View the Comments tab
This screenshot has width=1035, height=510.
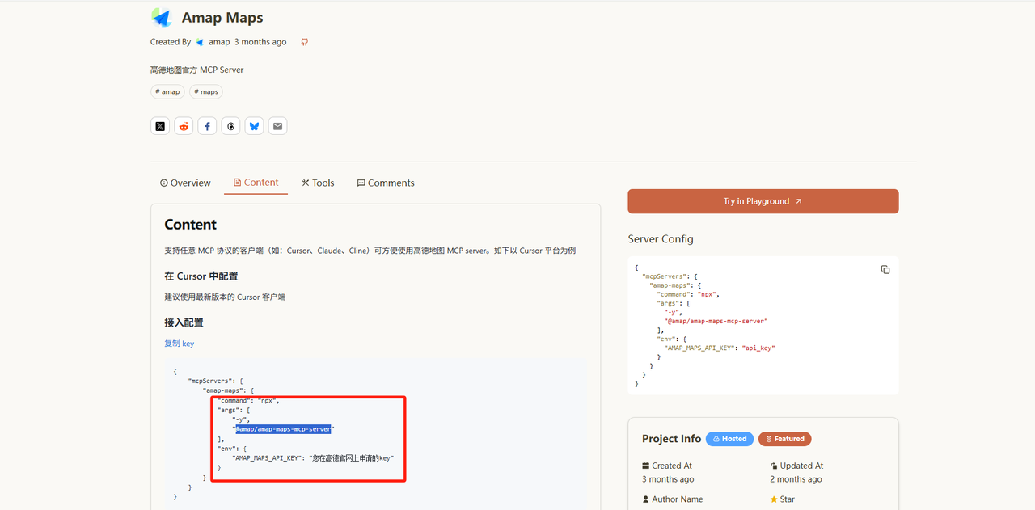coord(386,183)
